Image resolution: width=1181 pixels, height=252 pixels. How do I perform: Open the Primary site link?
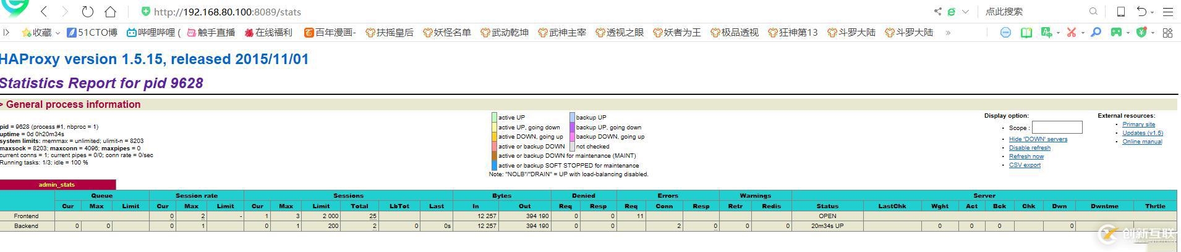[x=1138, y=124]
